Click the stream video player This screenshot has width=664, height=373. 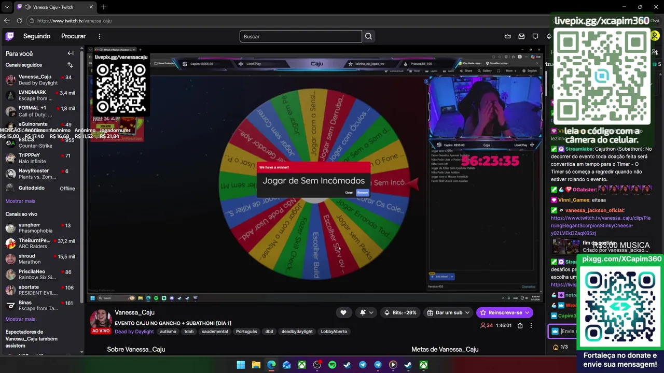tap(315, 175)
